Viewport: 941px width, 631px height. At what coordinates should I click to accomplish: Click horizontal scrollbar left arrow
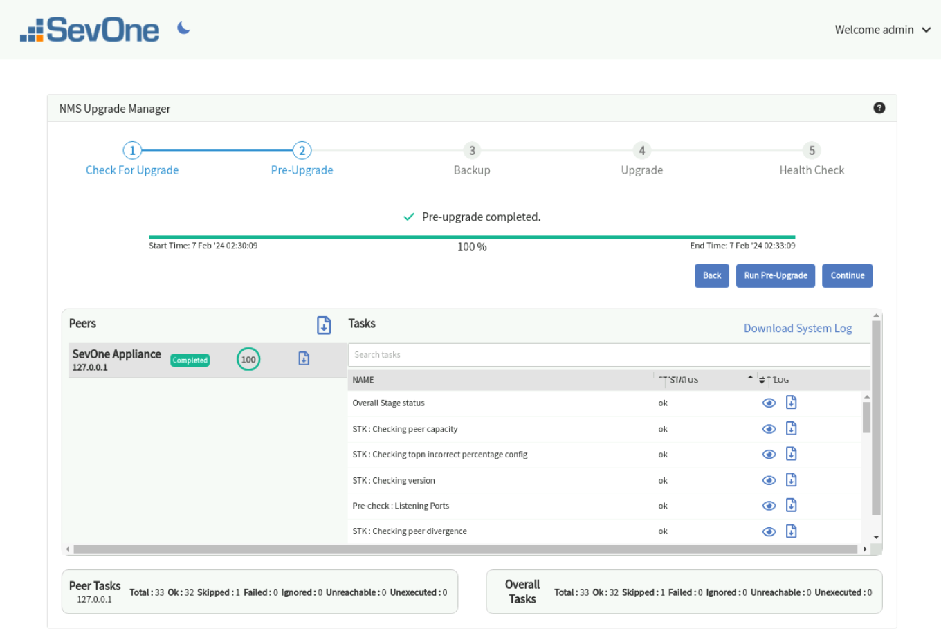[x=67, y=549]
